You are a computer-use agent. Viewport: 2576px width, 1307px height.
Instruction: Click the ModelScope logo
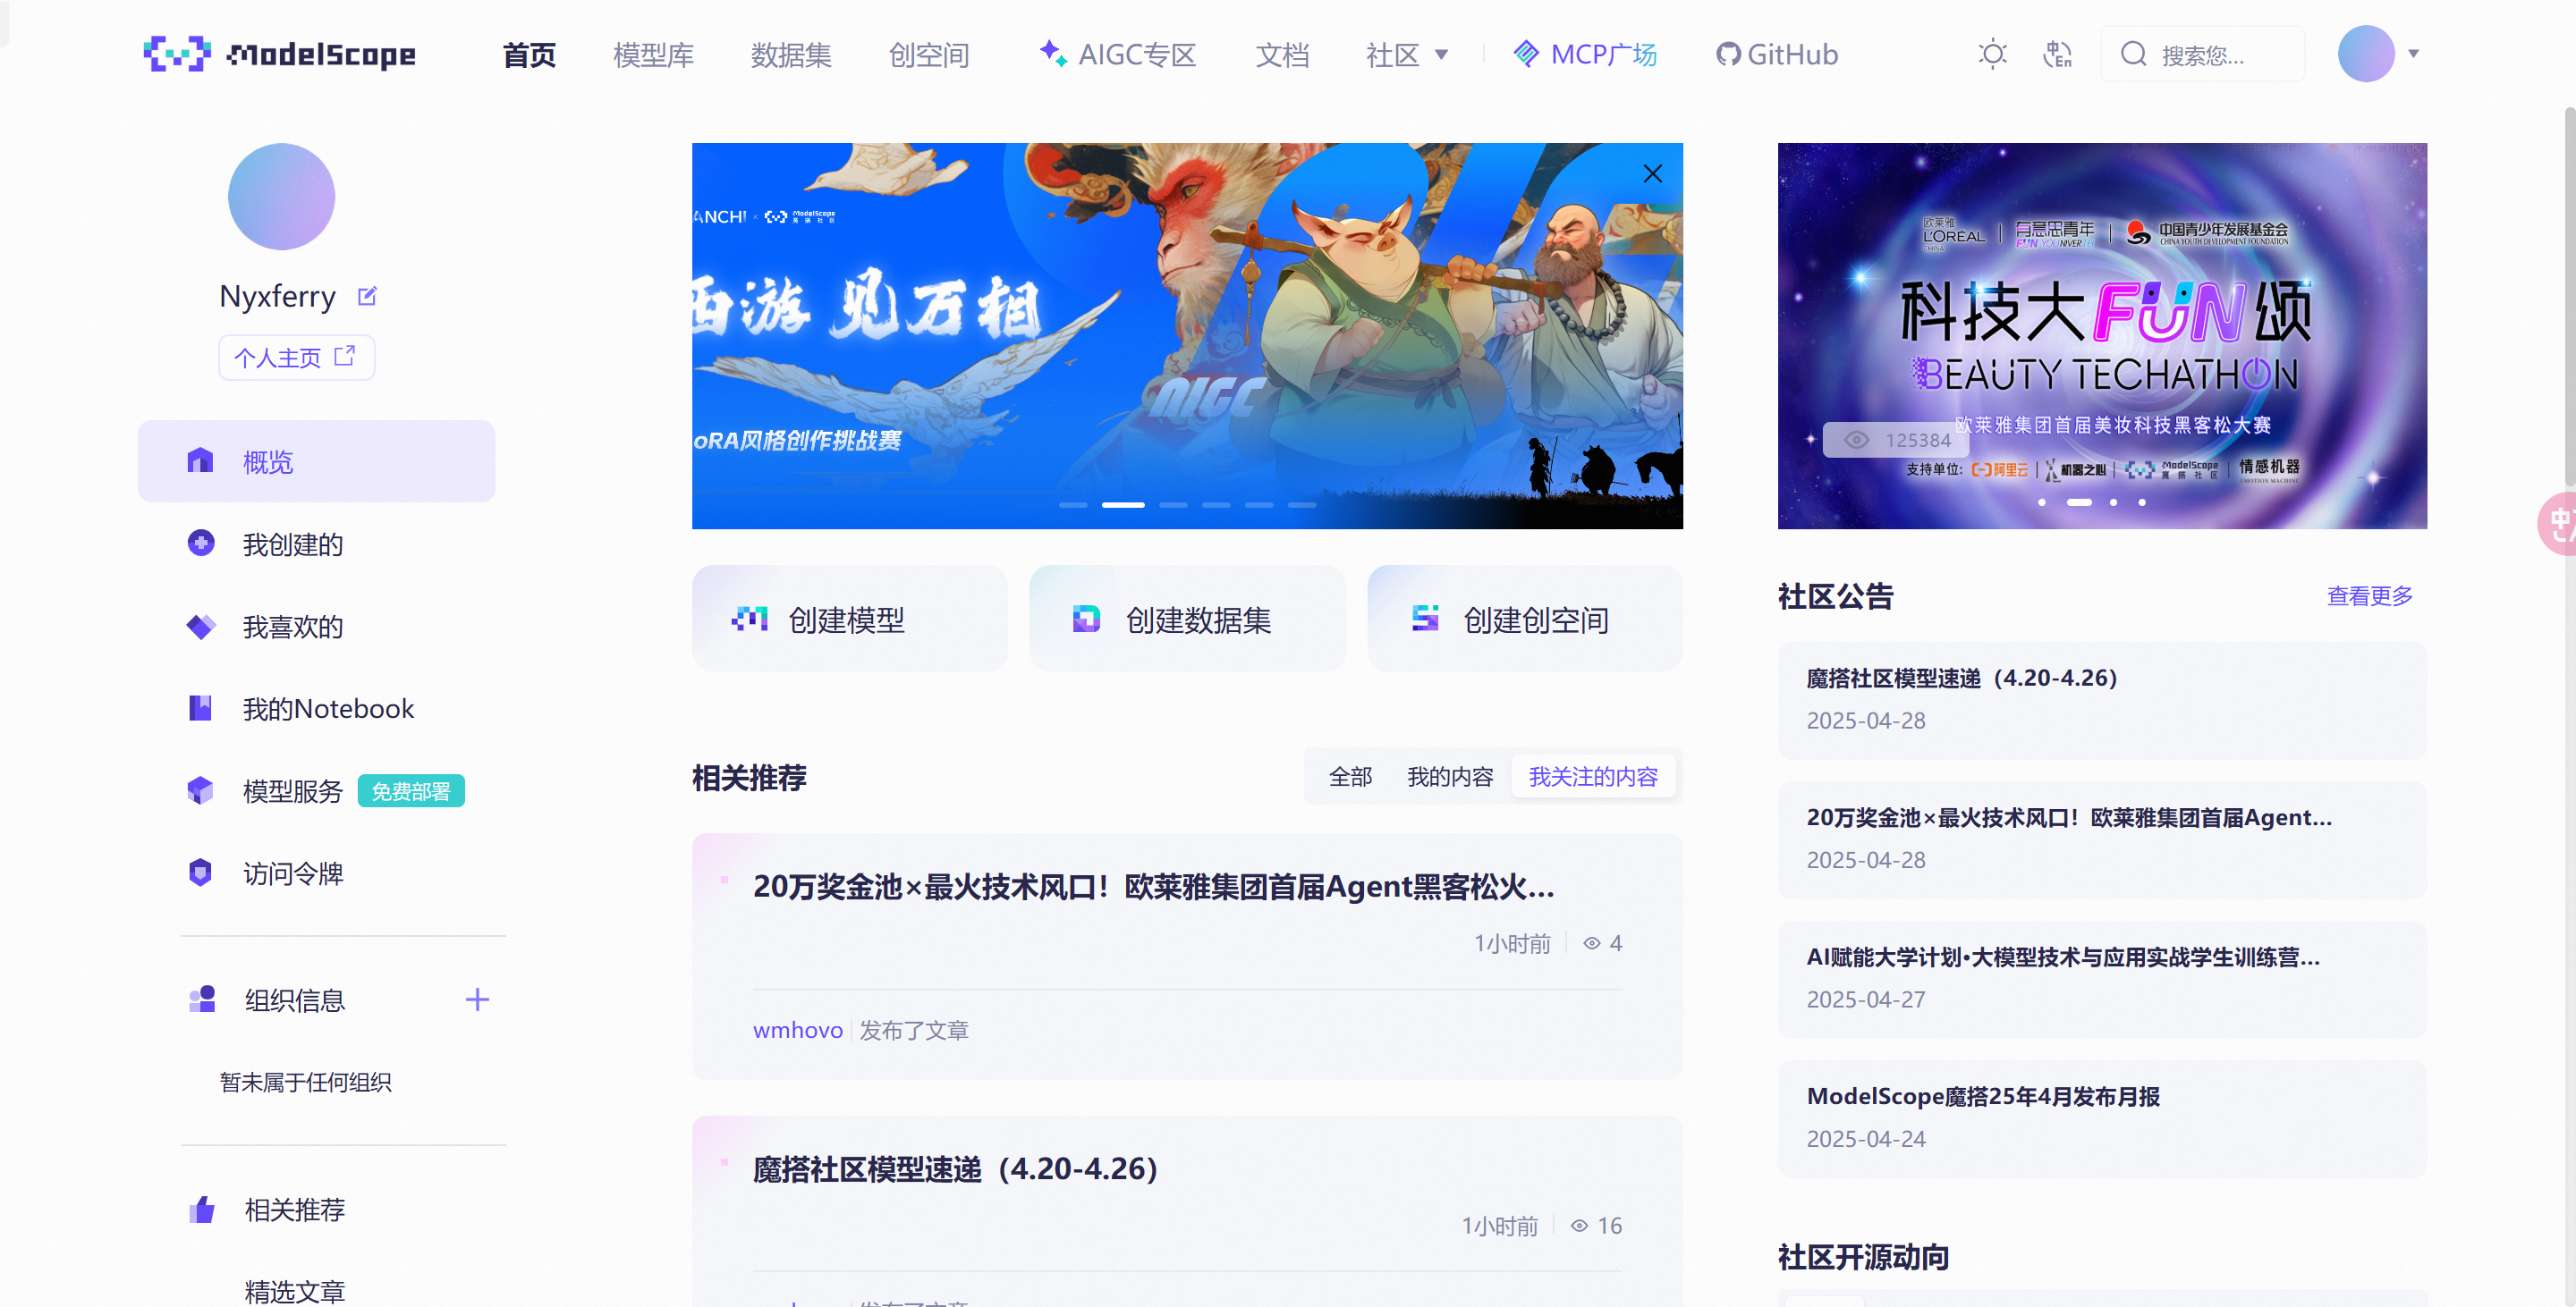[x=279, y=54]
